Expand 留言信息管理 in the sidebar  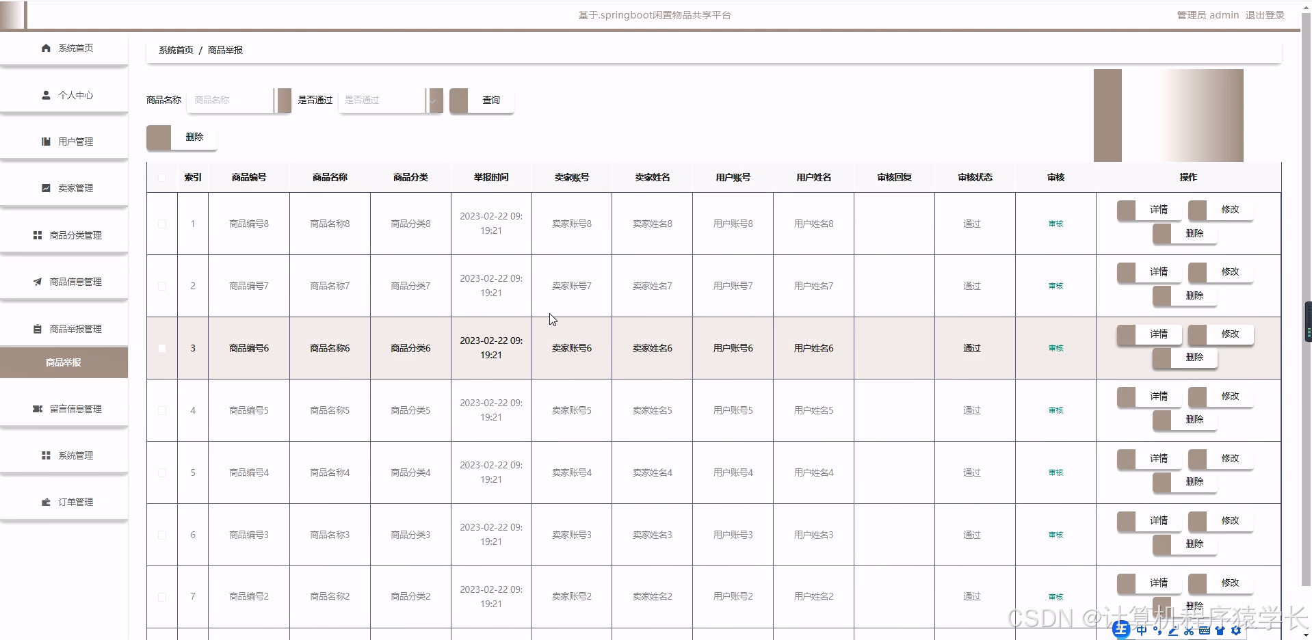pos(64,409)
